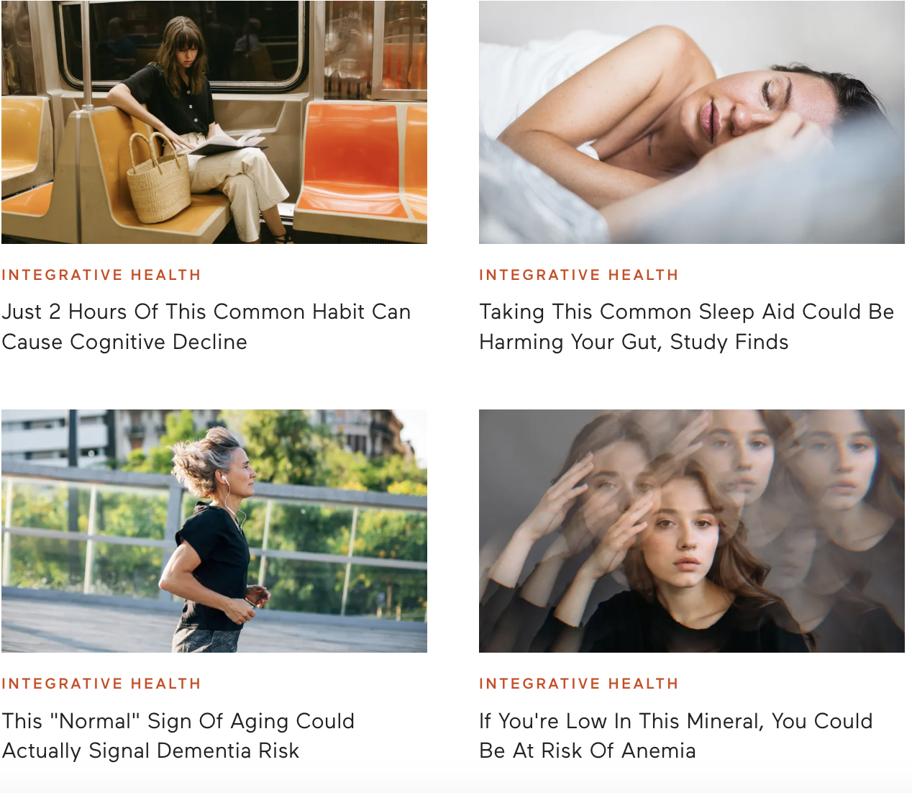912x793 pixels.
Task: Open 'Taking This Common Sleep Aid' article headline
Action: coord(687,327)
